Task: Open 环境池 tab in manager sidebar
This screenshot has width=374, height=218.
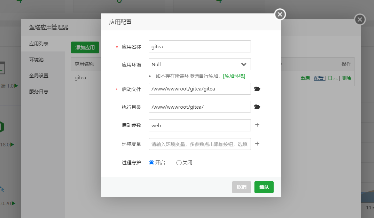Action: pyautogui.click(x=43, y=60)
